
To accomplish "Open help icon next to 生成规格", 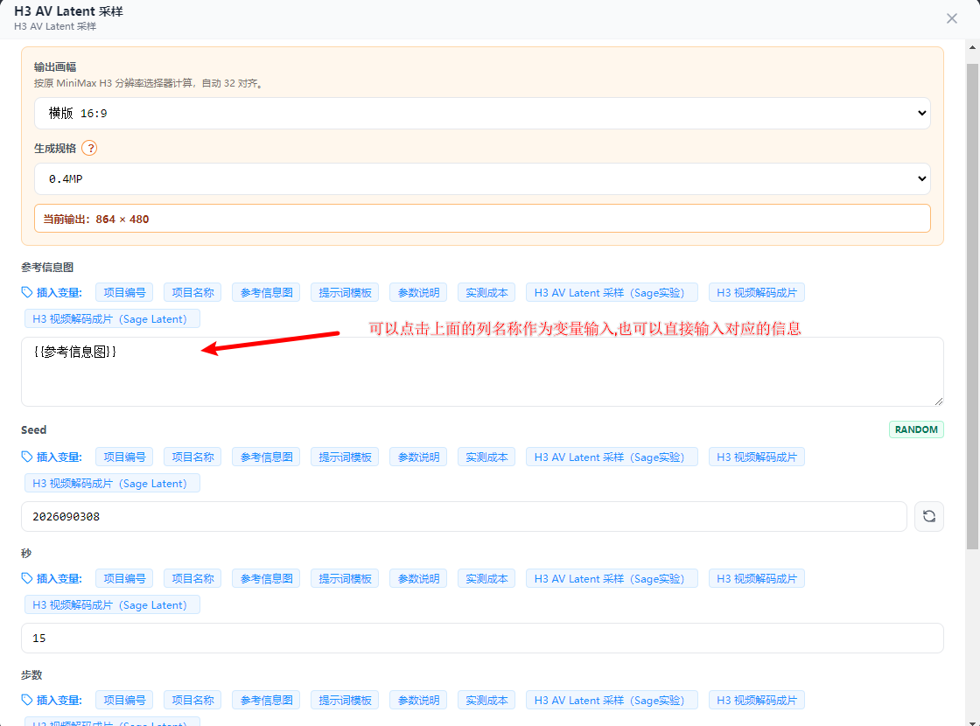I will (x=89, y=148).
